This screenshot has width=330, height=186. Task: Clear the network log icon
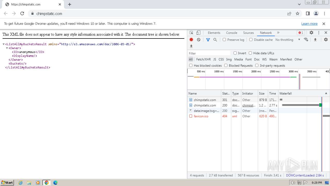(x=199, y=40)
